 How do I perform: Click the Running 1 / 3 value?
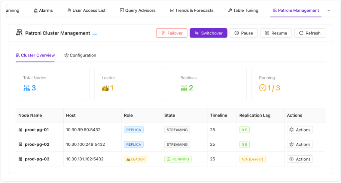[274, 88]
